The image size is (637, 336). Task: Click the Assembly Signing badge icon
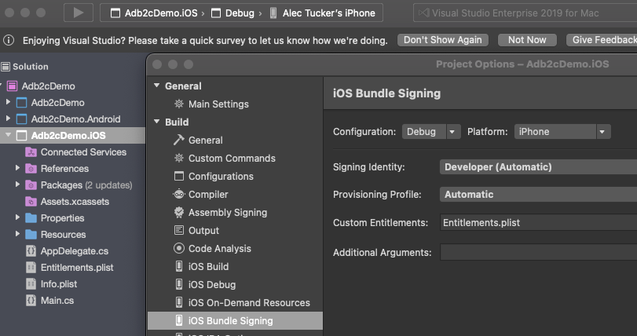tap(179, 212)
